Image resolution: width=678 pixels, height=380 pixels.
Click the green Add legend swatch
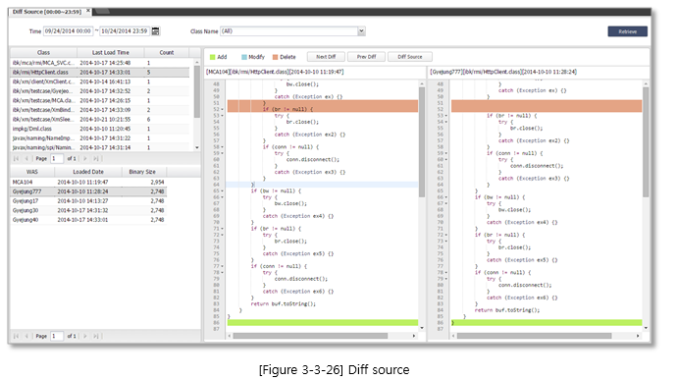pos(212,57)
